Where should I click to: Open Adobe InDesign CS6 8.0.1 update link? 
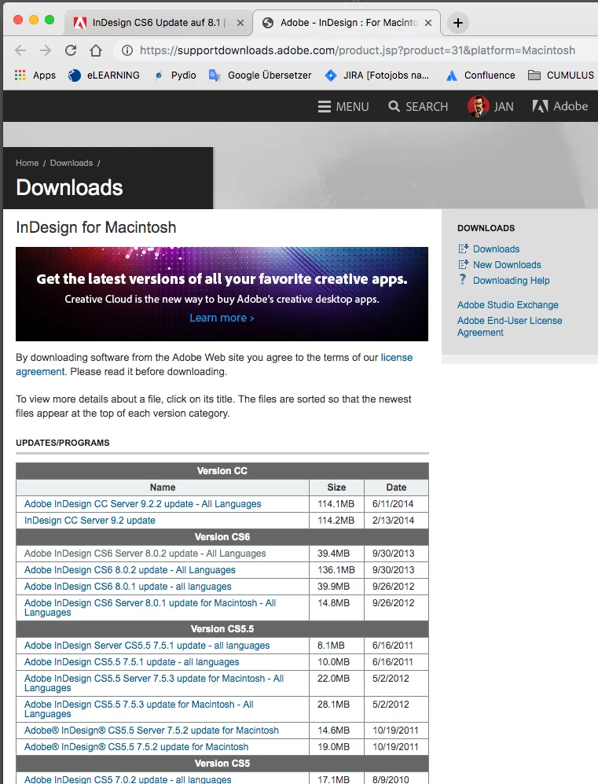(127, 587)
